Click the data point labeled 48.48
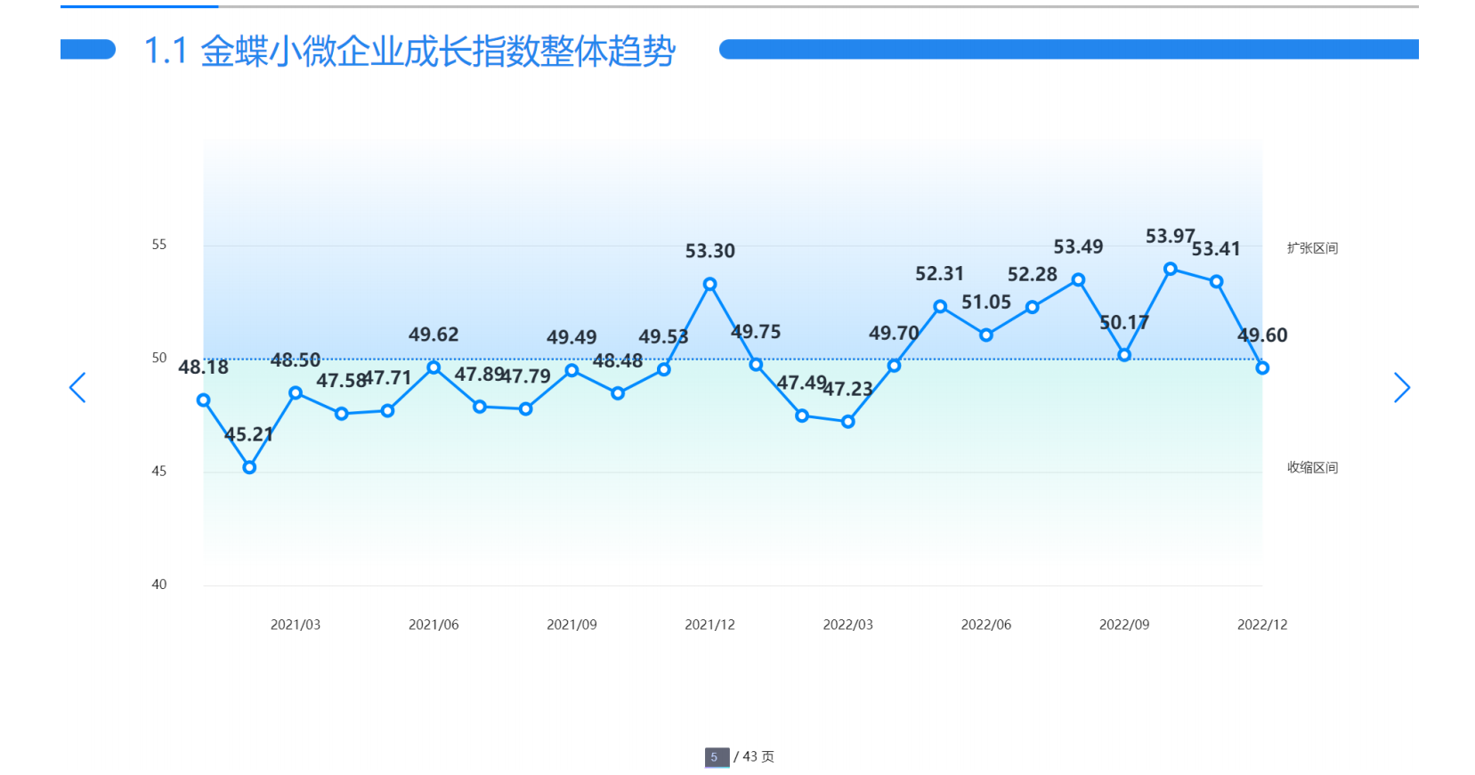This screenshot has height=775, width=1475. (618, 393)
